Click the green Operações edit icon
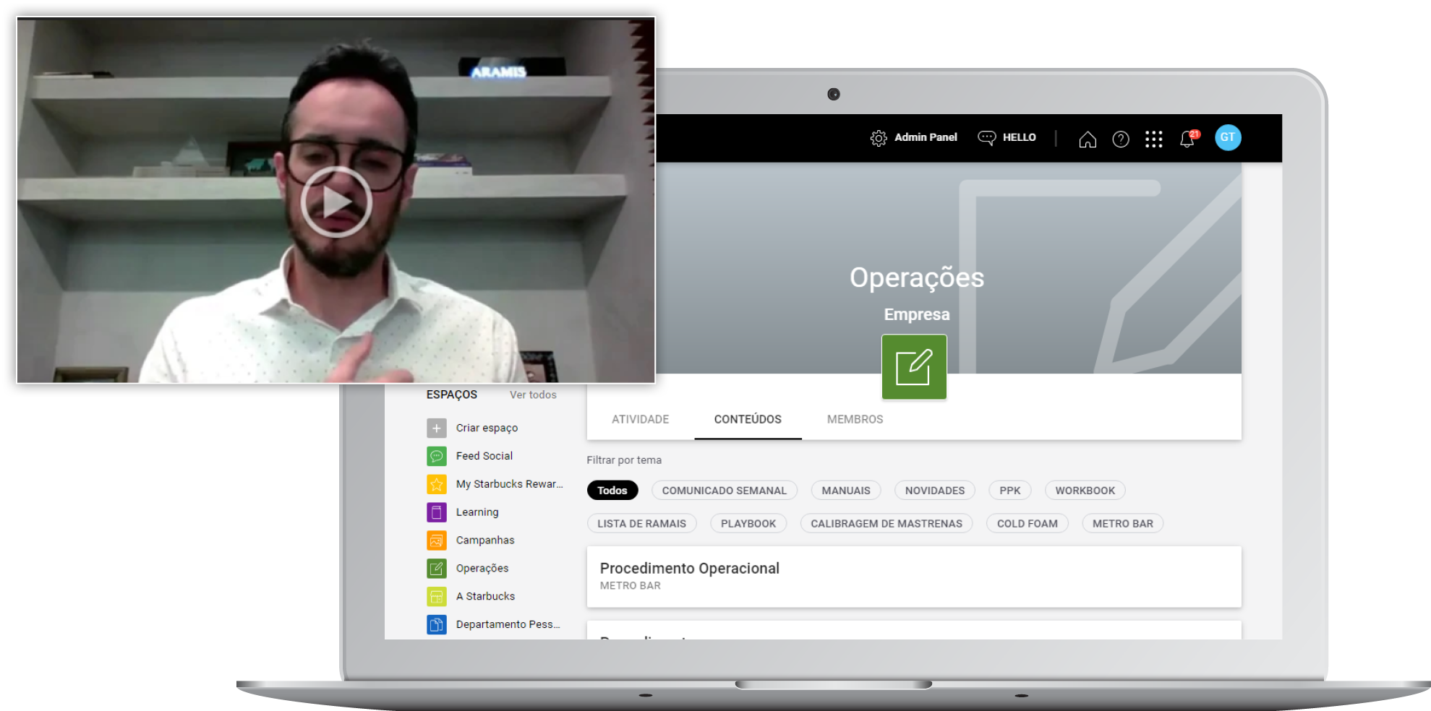 [913, 366]
